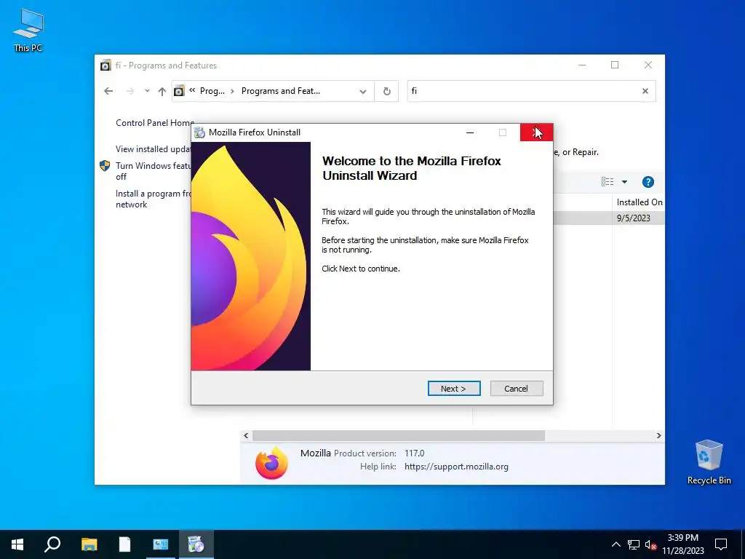Open network status tray icon
Screen dimensions: 745x559
coord(634,544)
